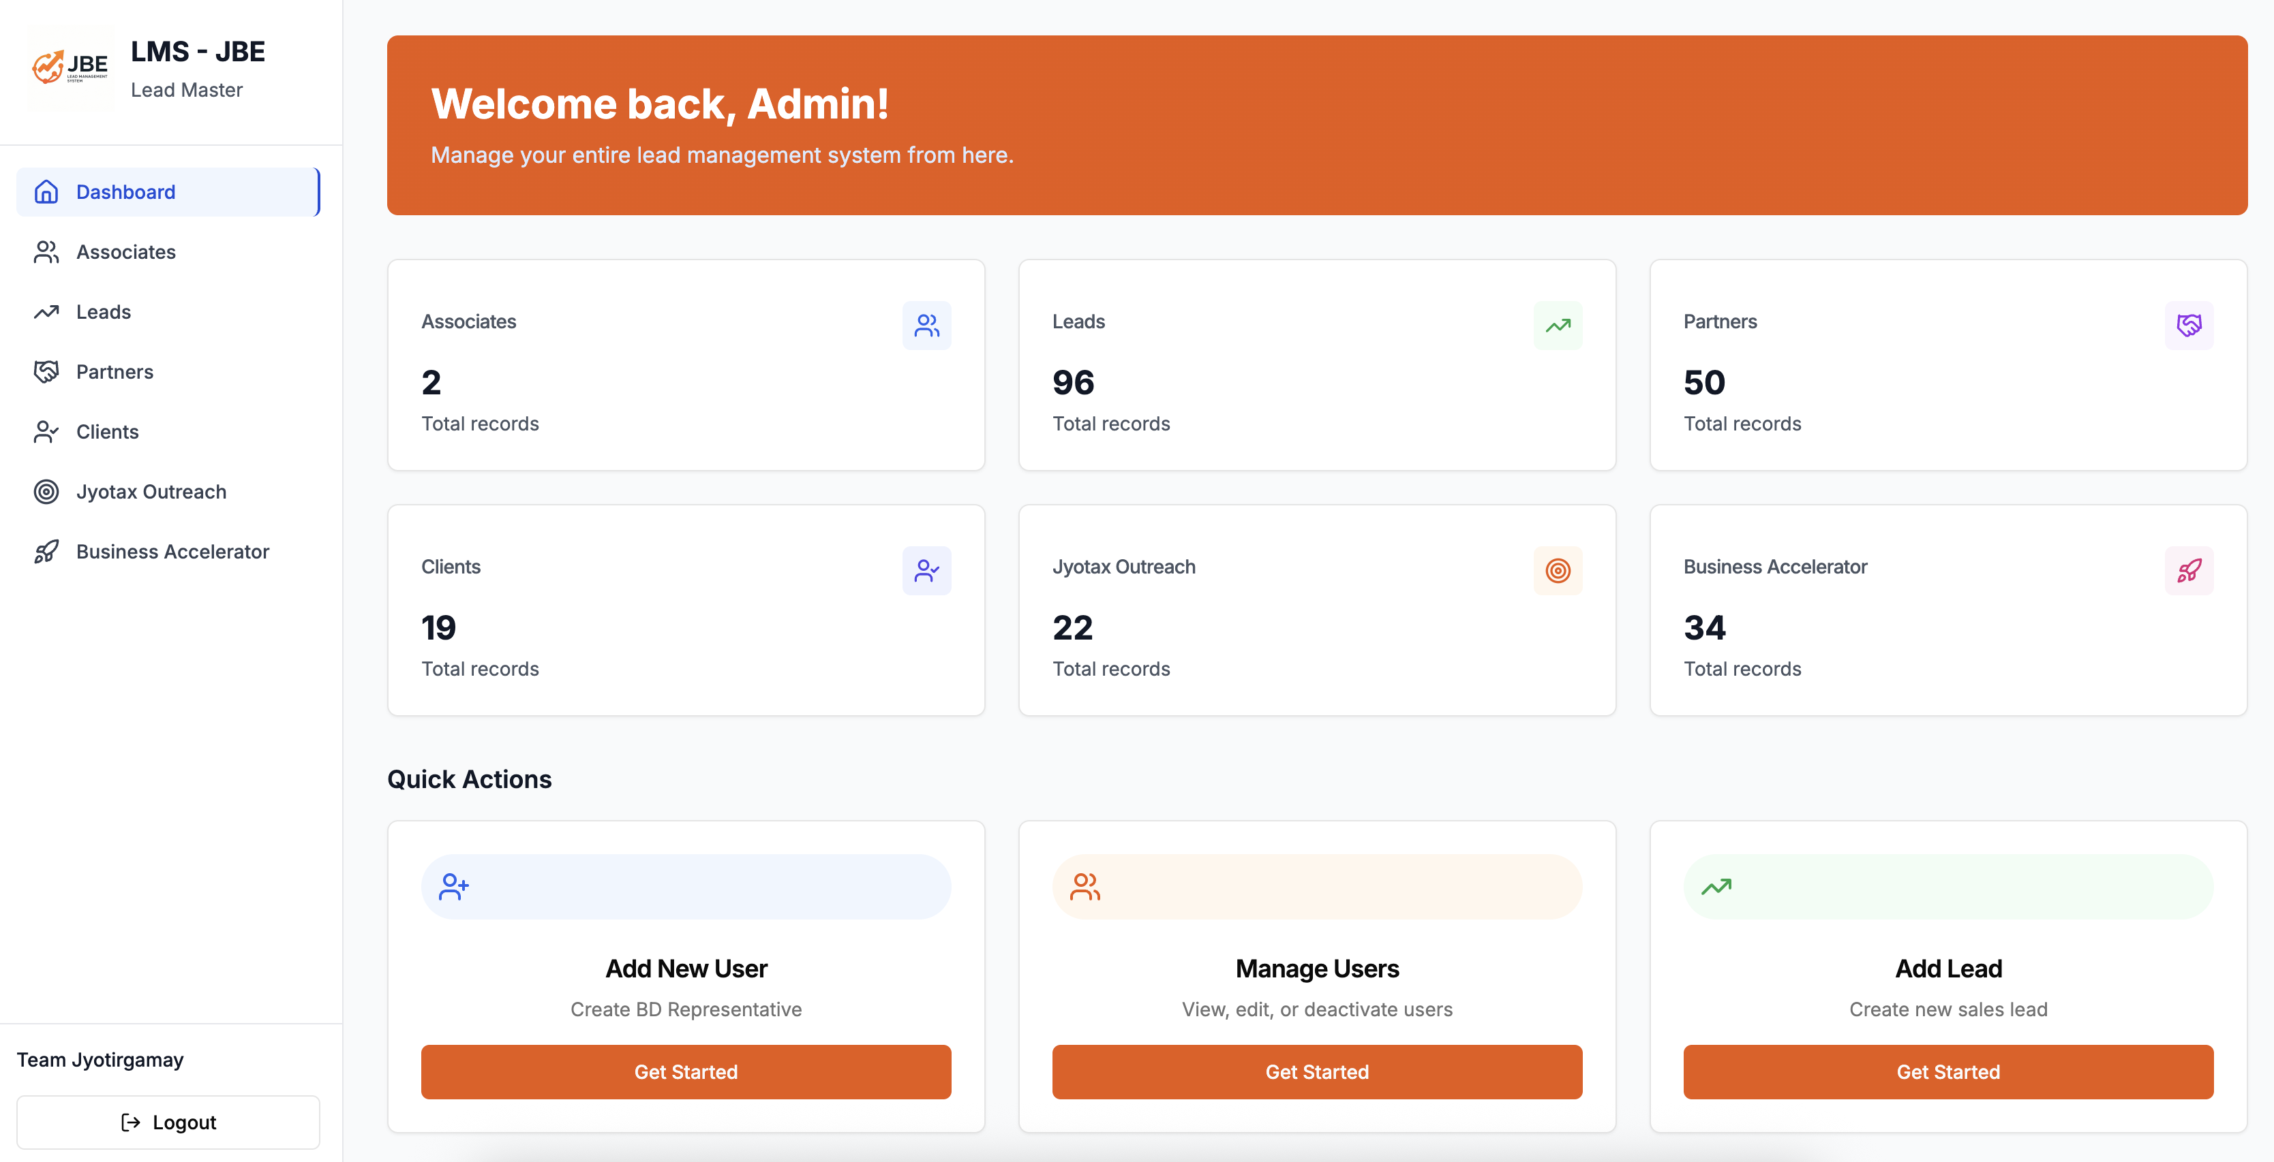Screen dimensions: 2274x1162
Task: Go to Associates in the sidebar
Action: (x=168, y=251)
